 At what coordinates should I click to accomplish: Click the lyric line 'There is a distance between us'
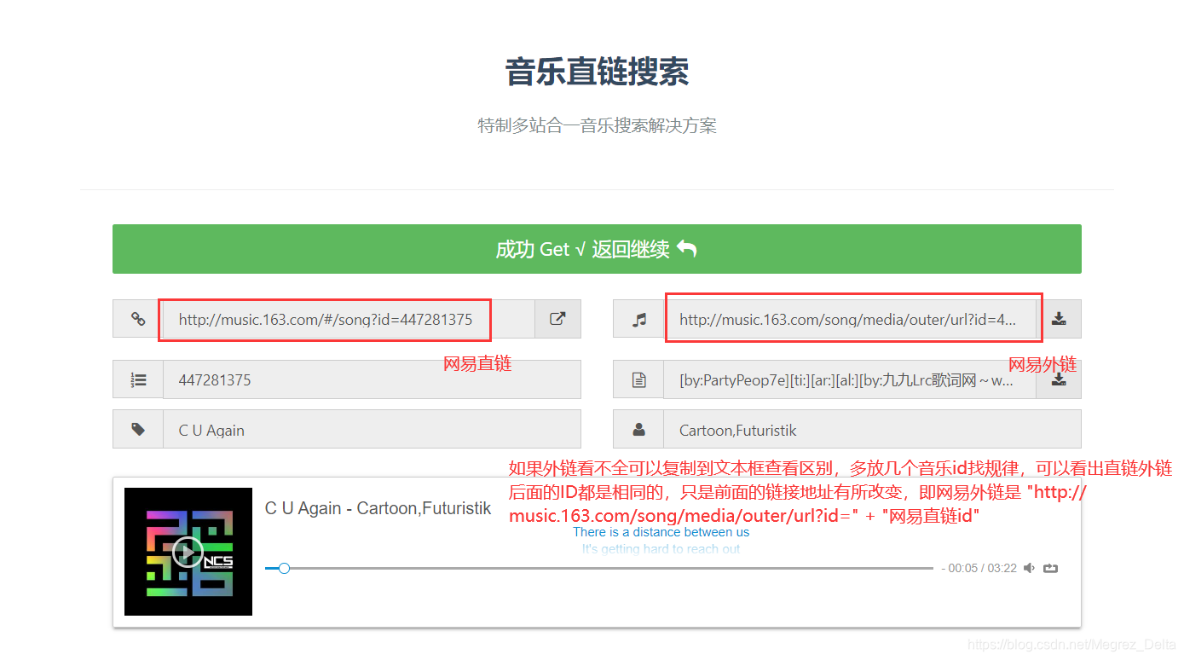tap(661, 532)
